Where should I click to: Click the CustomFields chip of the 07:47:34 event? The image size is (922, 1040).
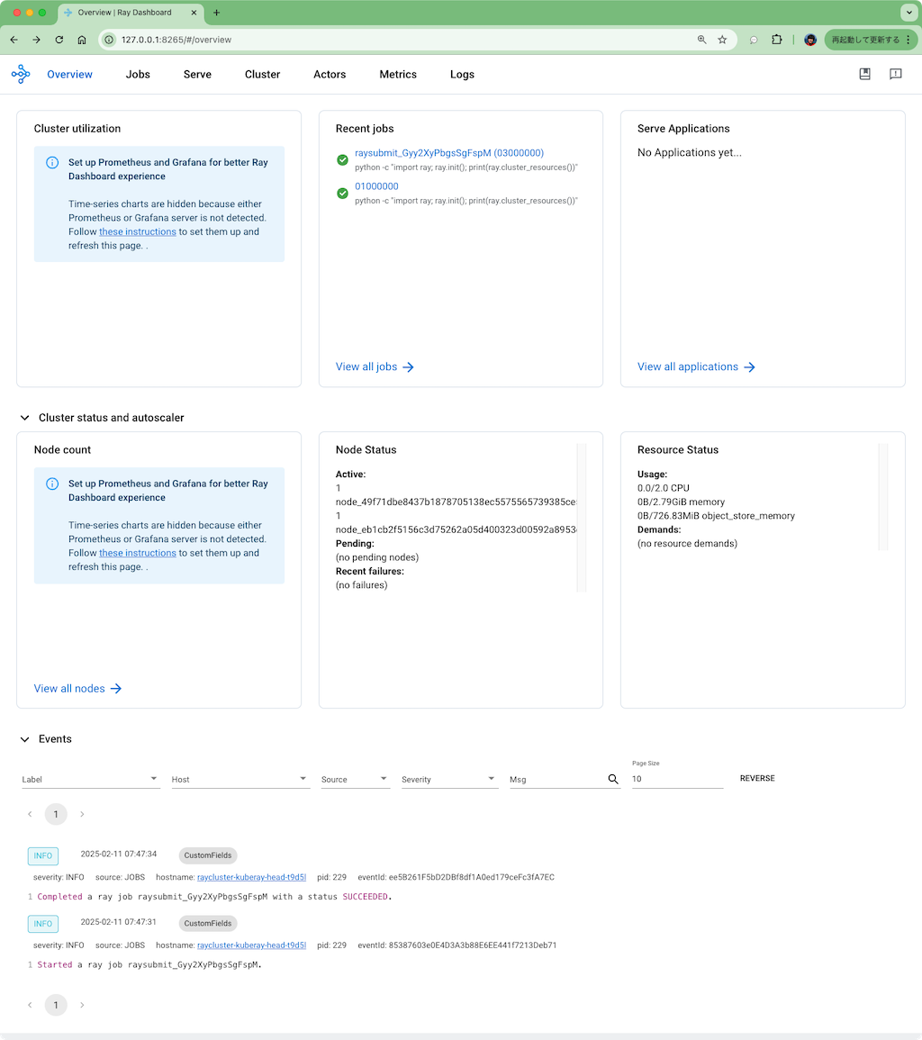pyautogui.click(x=208, y=855)
